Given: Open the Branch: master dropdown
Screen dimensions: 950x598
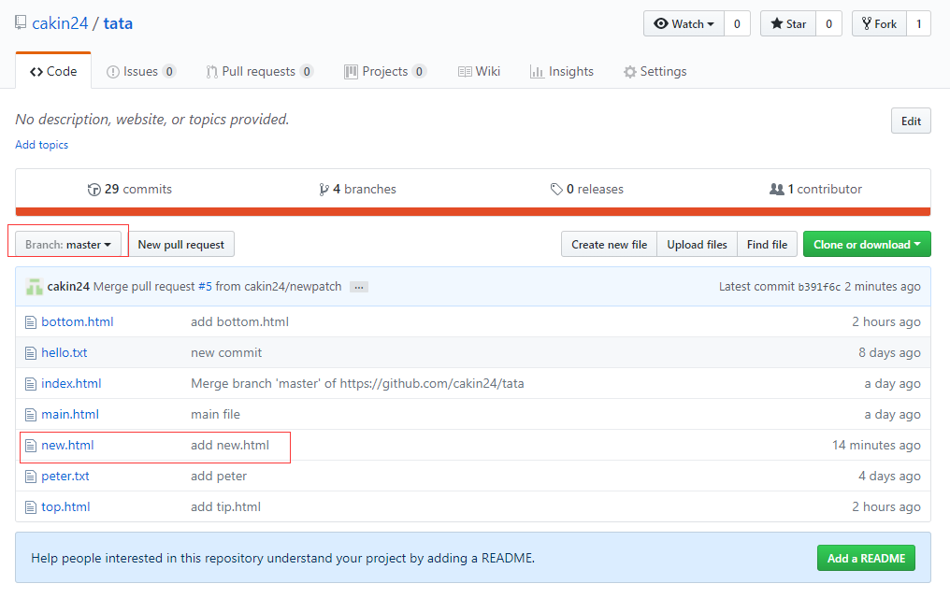Looking at the screenshot, I should [x=68, y=245].
